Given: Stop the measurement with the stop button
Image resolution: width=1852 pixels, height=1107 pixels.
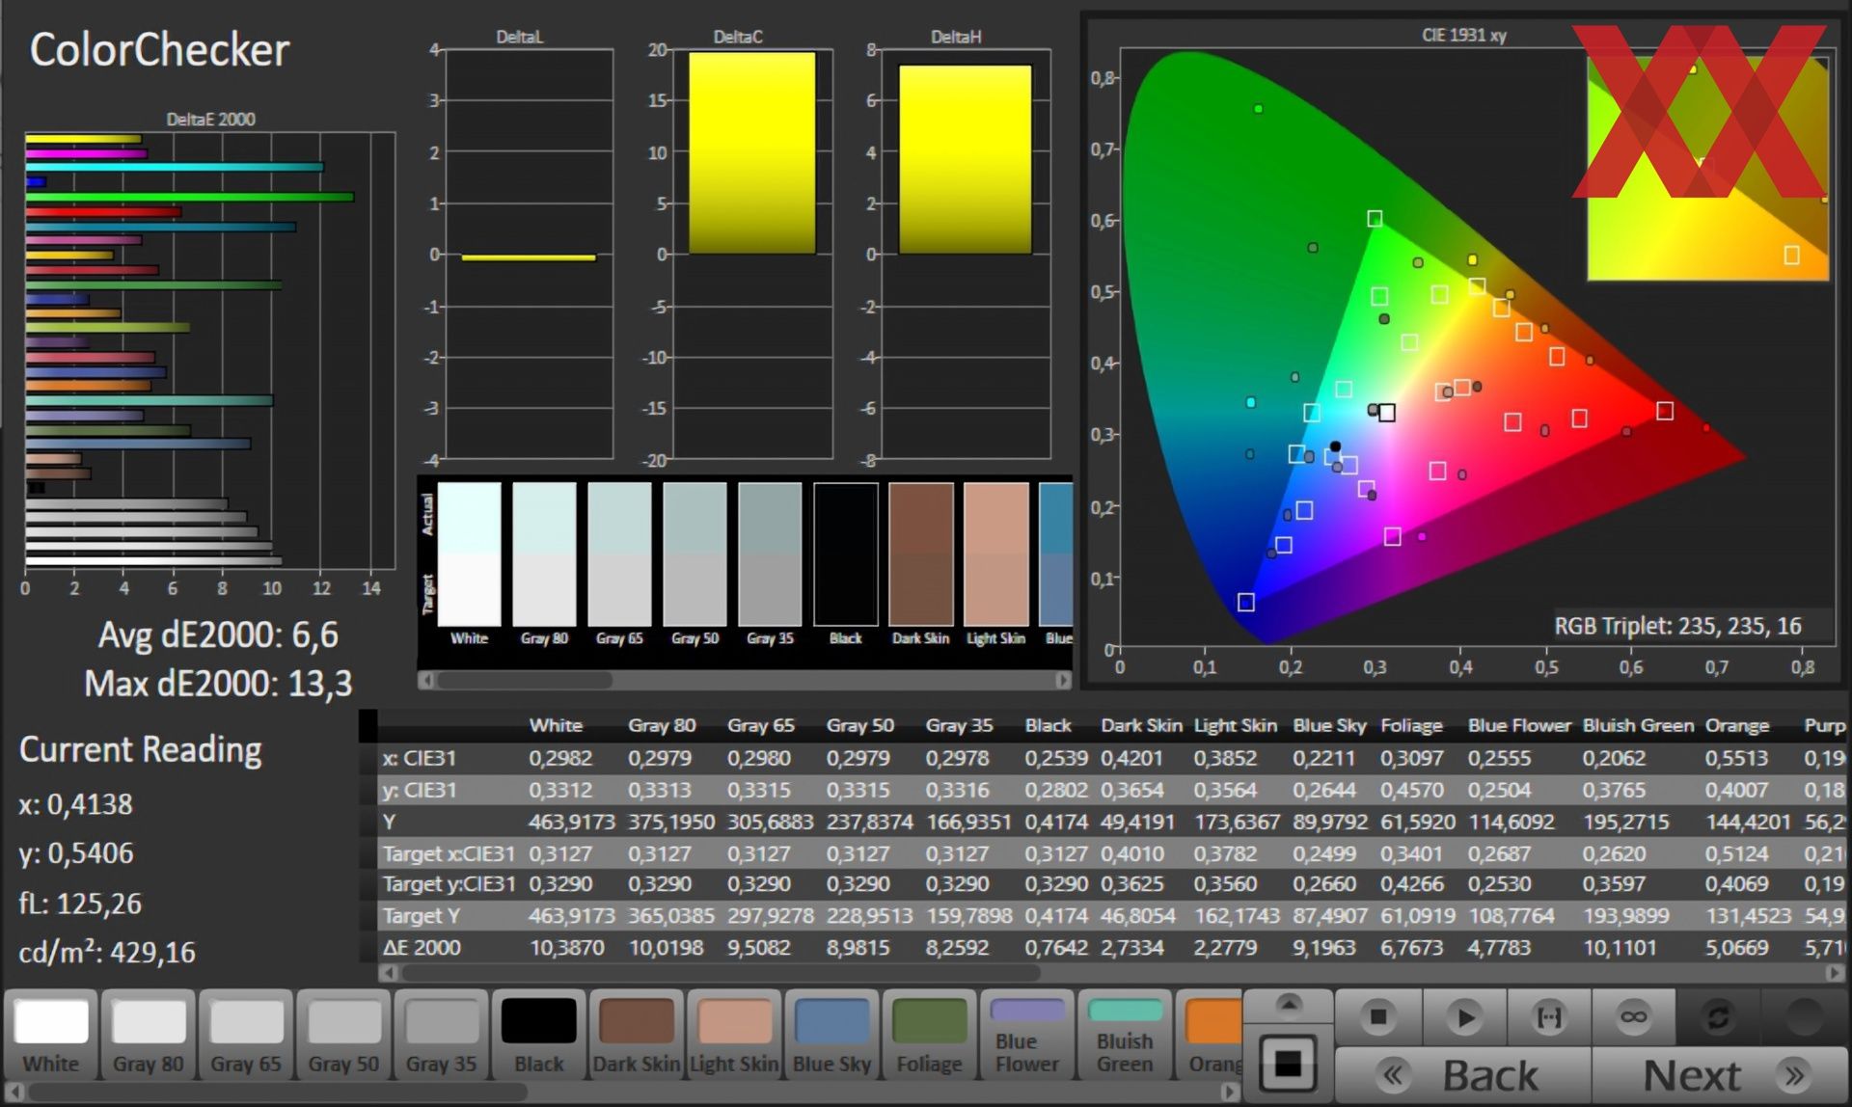Looking at the screenshot, I should point(1377,1016).
